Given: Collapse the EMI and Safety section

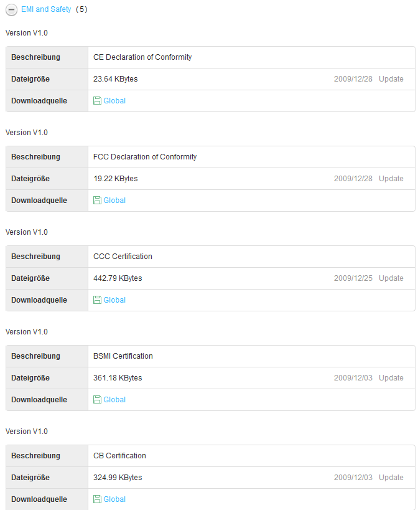Looking at the screenshot, I should (x=11, y=10).
